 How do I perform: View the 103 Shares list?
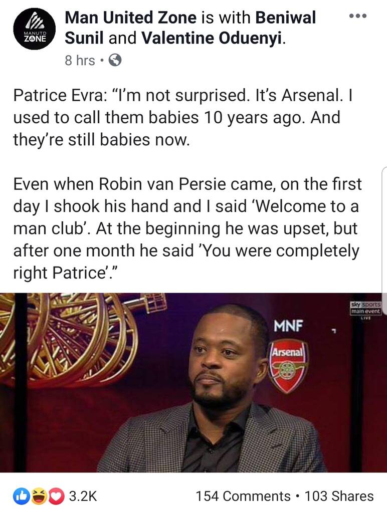339,496
